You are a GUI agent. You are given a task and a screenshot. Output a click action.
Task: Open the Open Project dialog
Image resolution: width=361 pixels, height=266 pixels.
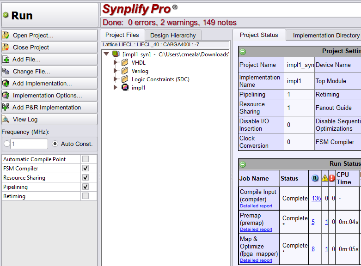pos(49,35)
